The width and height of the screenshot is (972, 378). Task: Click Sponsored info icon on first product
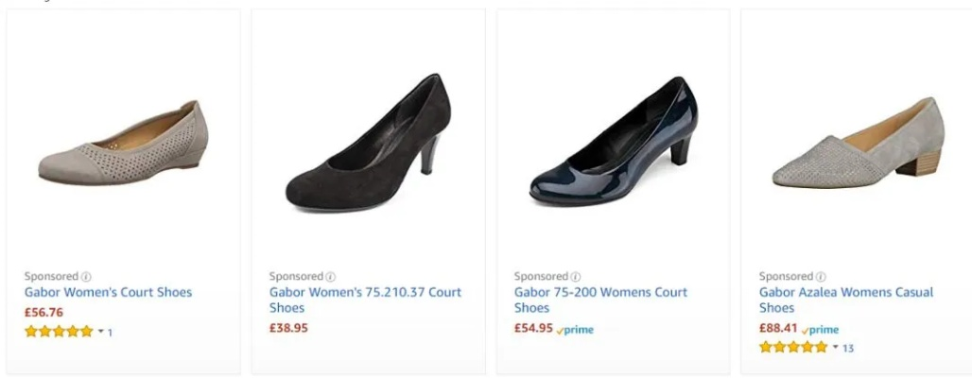click(x=85, y=277)
